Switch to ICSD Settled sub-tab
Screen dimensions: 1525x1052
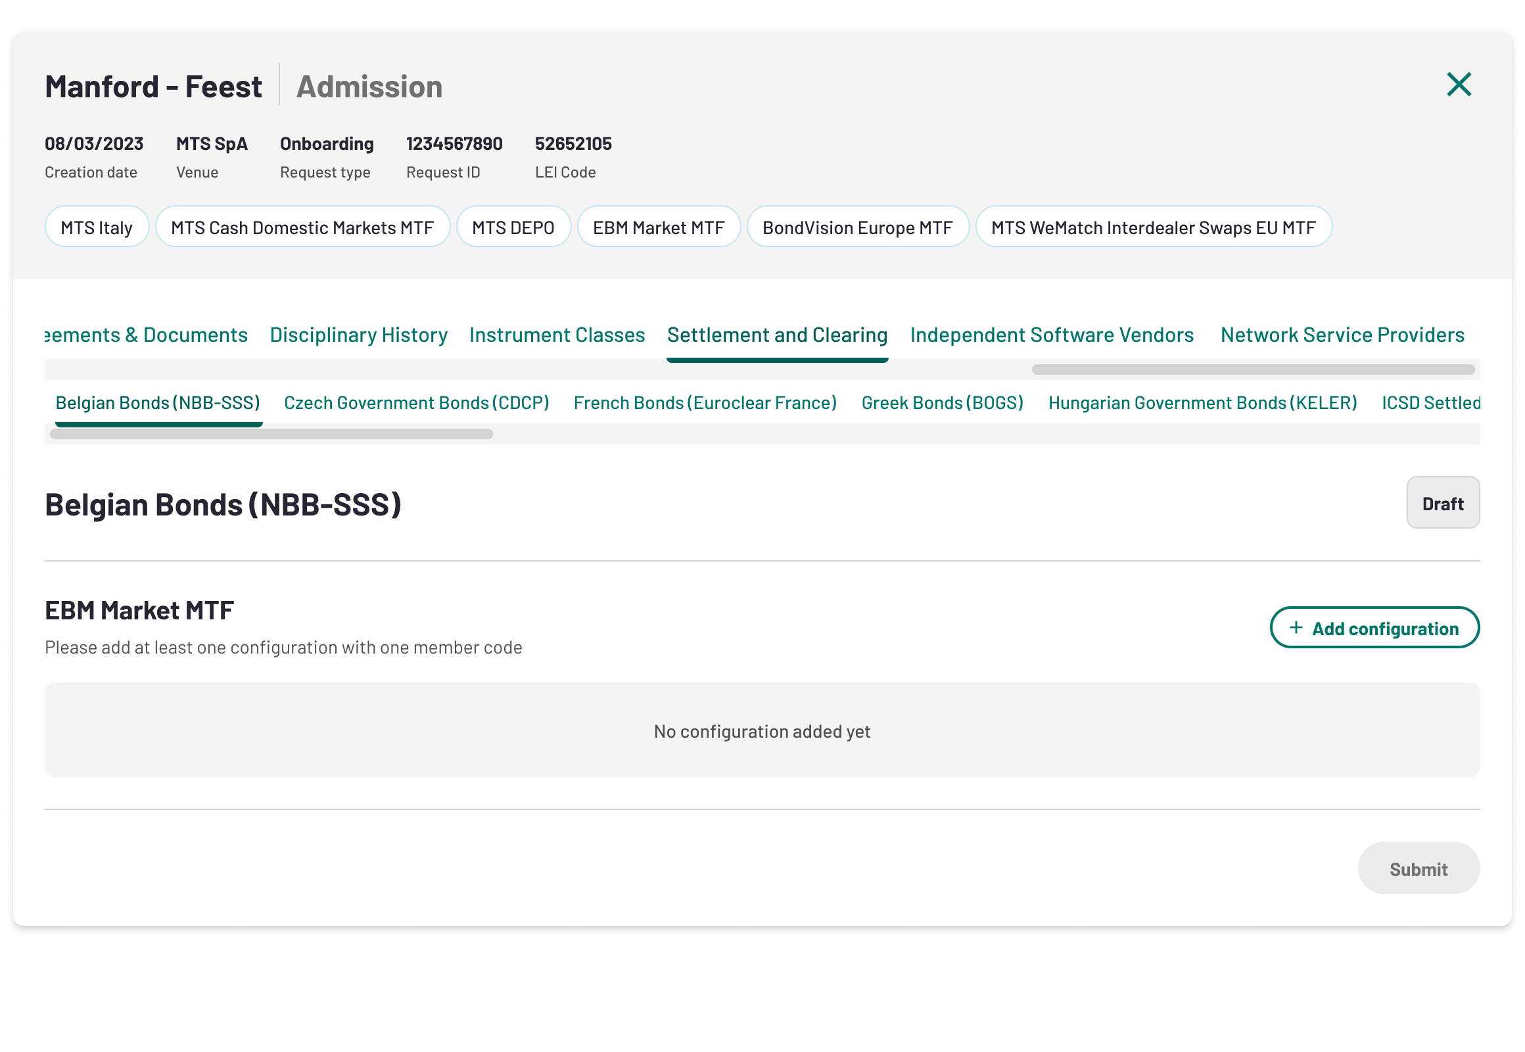pos(1431,403)
